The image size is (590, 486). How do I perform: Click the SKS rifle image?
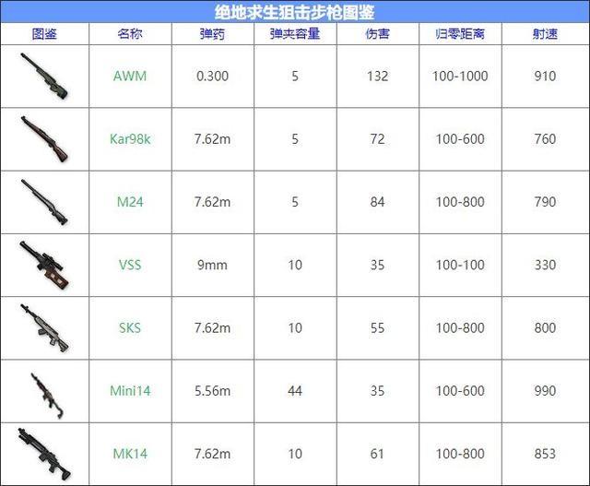(x=44, y=328)
